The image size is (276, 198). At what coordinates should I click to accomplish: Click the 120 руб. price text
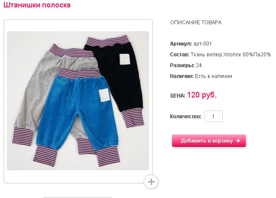point(202,95)
